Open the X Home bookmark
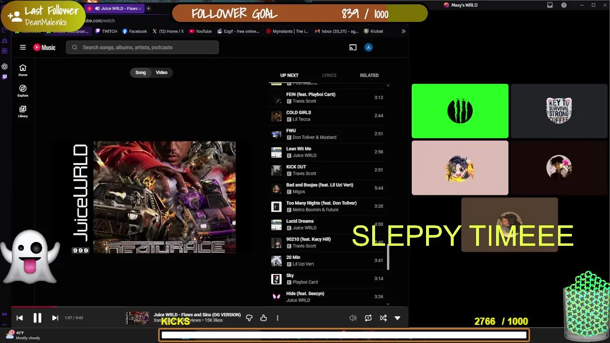This screenshot has height=343, width=610. tap(168, 31)
